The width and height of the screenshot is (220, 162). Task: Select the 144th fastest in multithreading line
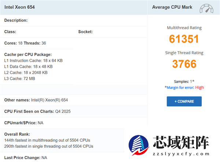47,140
